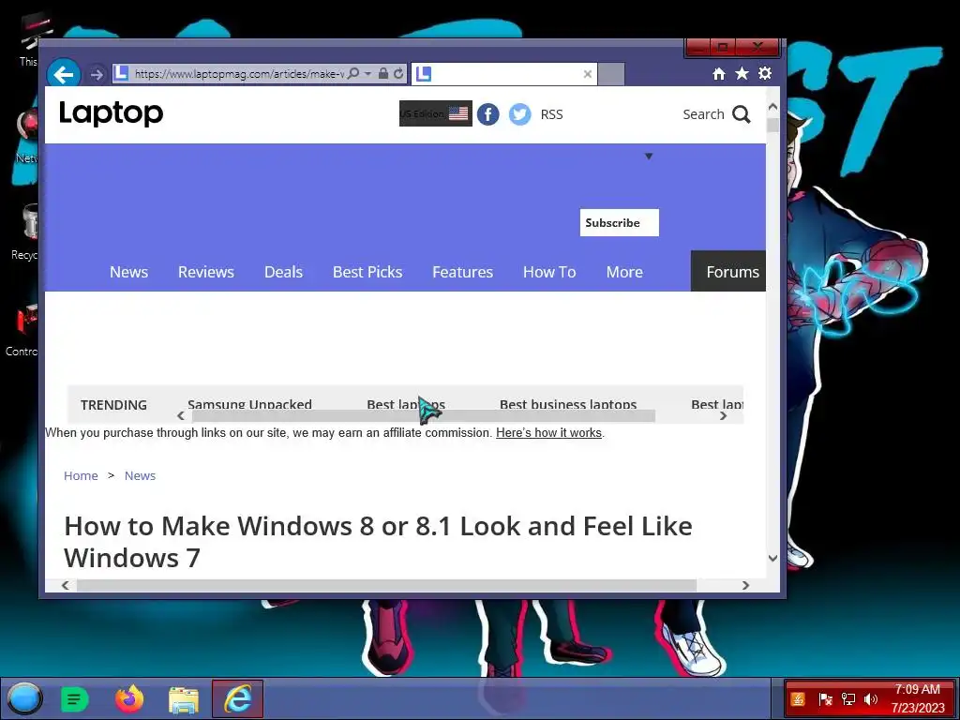
Task: Click the browser forward arrow button
Action: (x=97, y=74)
